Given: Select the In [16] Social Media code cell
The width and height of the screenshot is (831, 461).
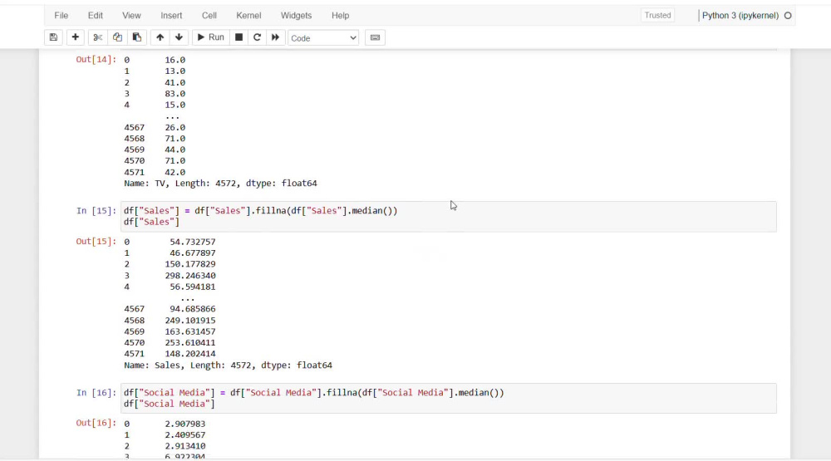Looking at the screenshot, I should click(449, 398).
